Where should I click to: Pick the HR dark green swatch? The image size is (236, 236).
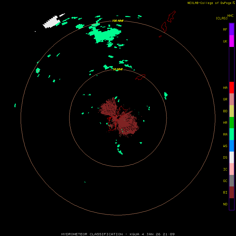pos(232,123)
